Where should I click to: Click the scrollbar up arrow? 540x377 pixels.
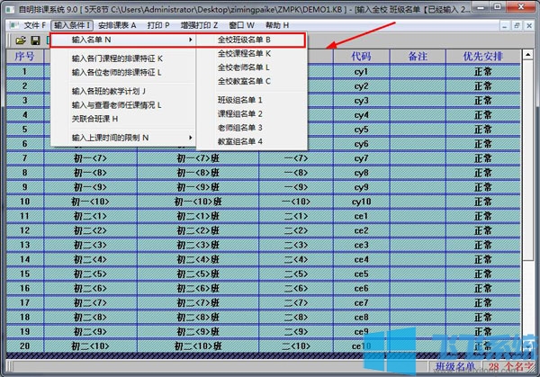point(527,54)
